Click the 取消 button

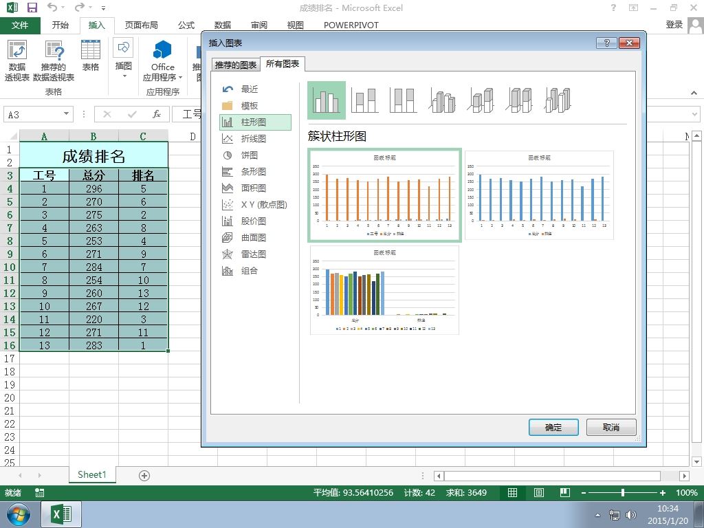point(611,427)
